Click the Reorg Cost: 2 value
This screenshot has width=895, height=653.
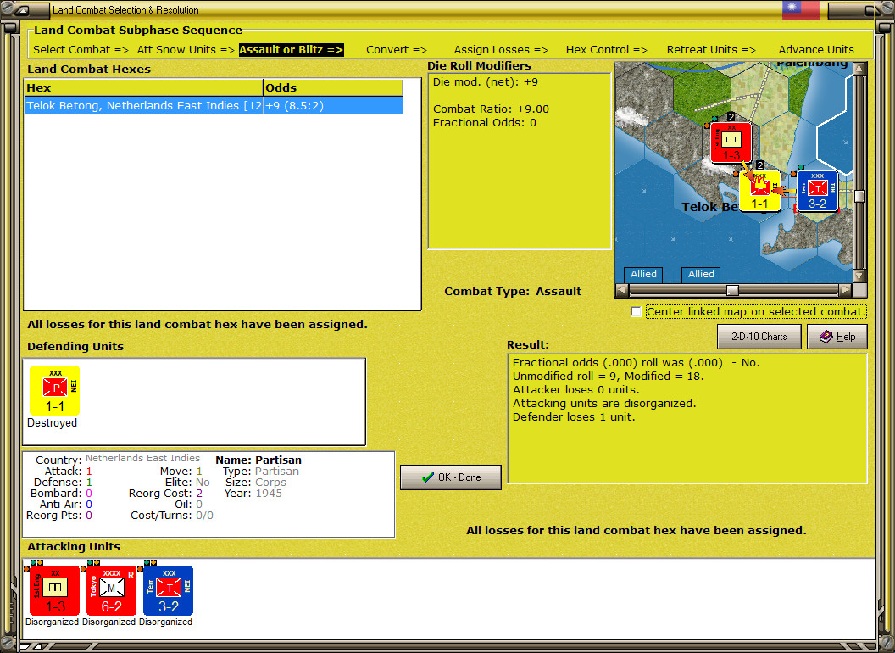click(x=199, y=494)
